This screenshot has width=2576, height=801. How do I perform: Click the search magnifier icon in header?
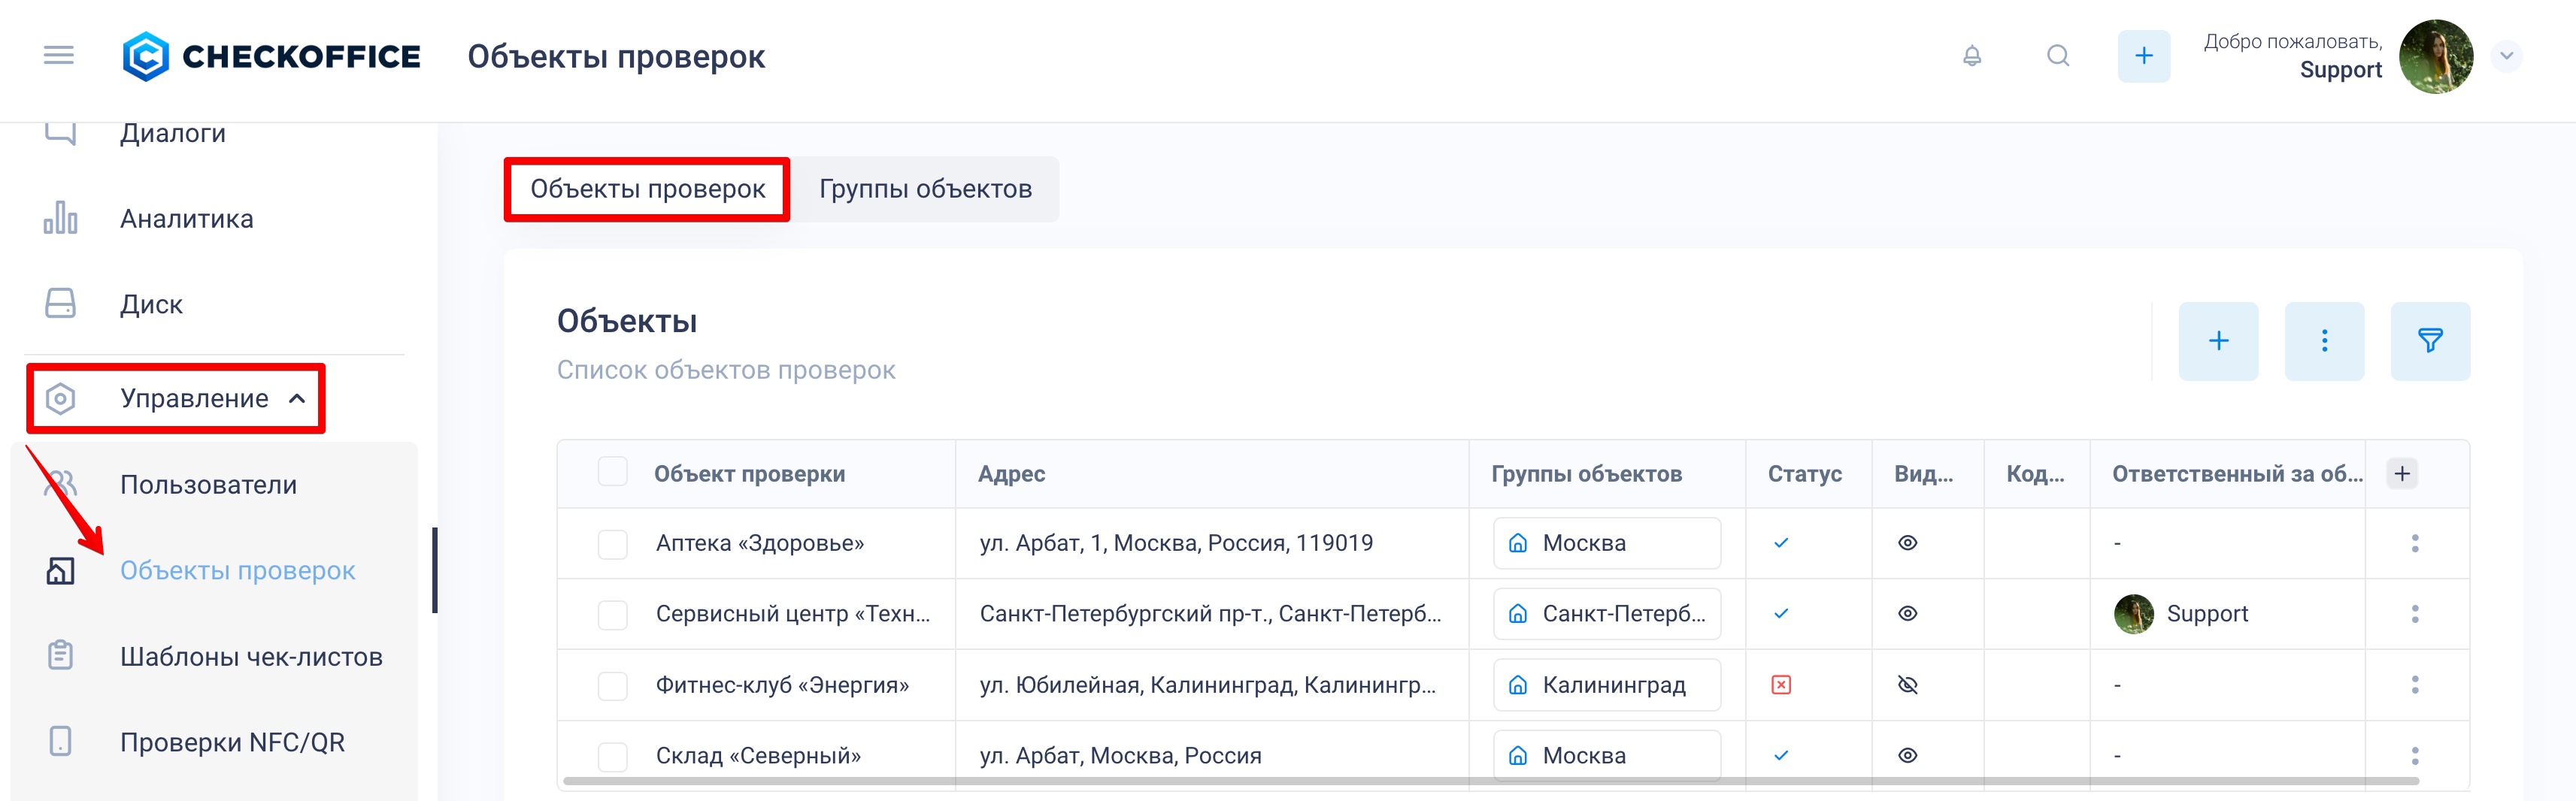point(2057,56)
